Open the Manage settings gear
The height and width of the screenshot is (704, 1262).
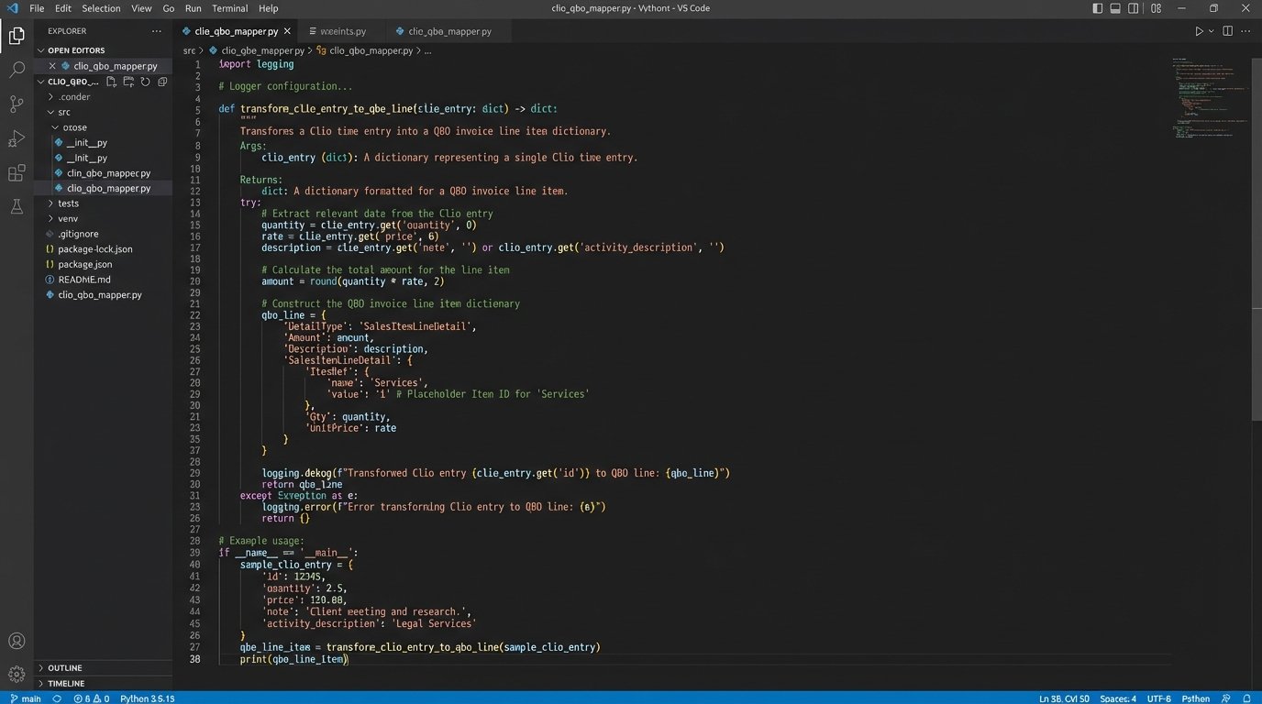tap(17, 675)
